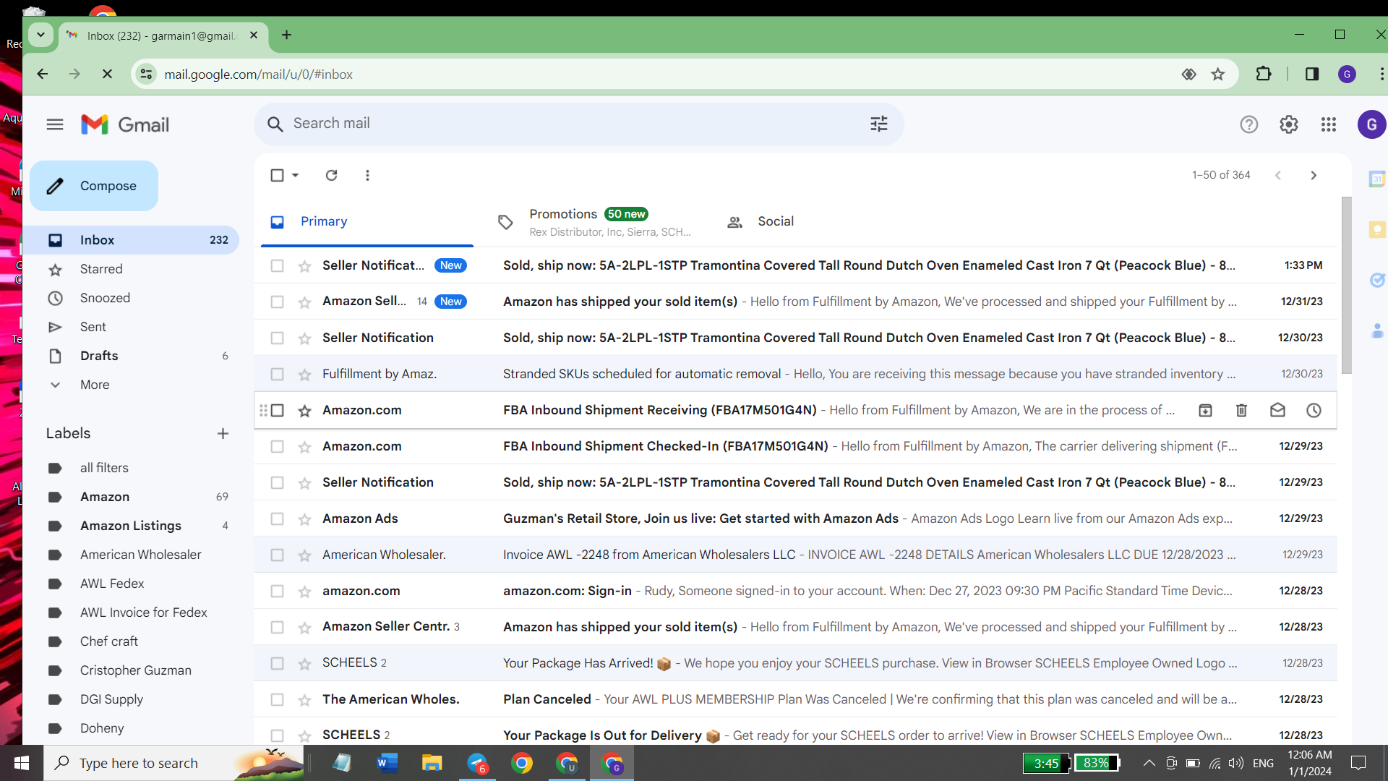The width and height of the screenshot is (1388, 781).
Task: Show hidden system tray icons
Action: (1149, 763)
